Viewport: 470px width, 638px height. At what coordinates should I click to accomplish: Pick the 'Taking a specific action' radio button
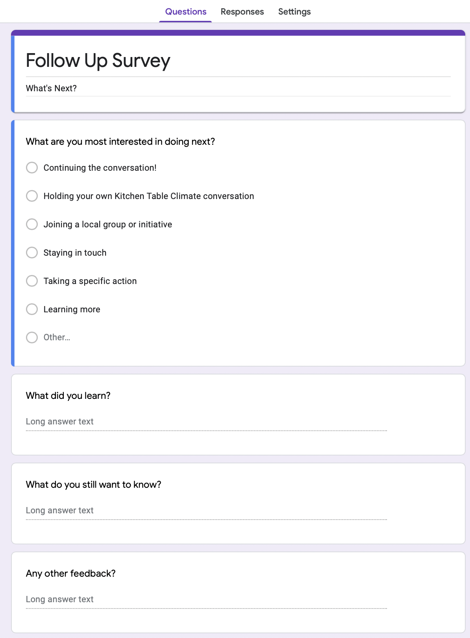point(32,281)
